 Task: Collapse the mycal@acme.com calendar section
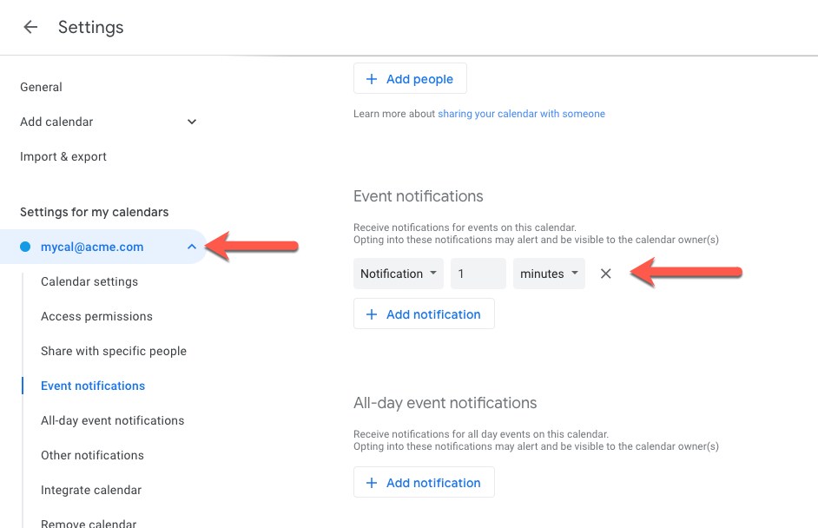pos(192,247)
